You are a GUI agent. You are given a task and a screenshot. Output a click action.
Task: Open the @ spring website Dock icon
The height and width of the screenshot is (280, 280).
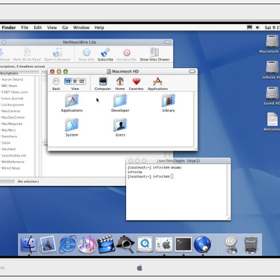pos(231,245)
